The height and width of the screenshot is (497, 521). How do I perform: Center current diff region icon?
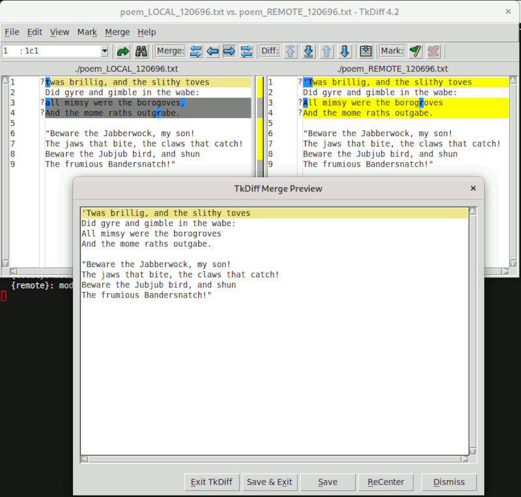click(x=366, y=51)
